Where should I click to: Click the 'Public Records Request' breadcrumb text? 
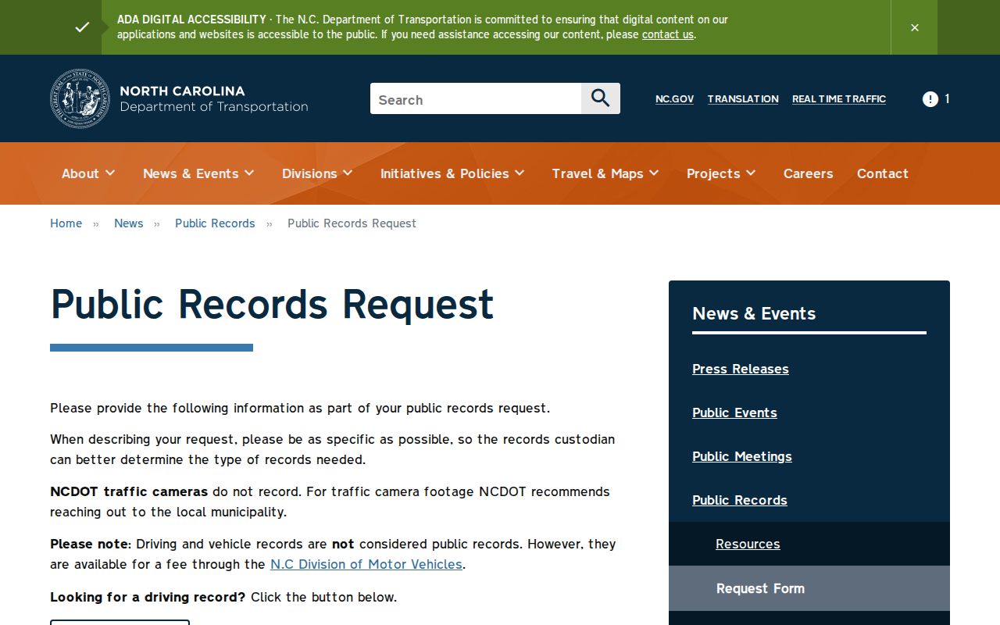point(352,223)
